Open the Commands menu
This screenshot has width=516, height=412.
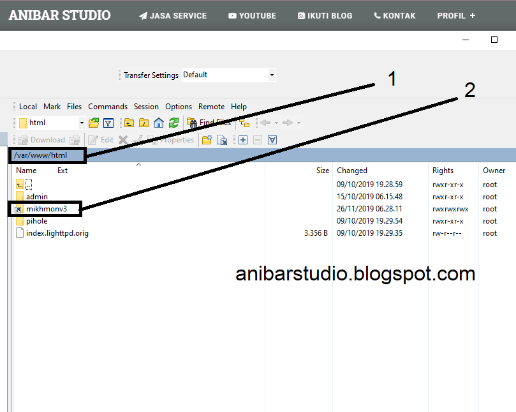(x=108, y=107)
